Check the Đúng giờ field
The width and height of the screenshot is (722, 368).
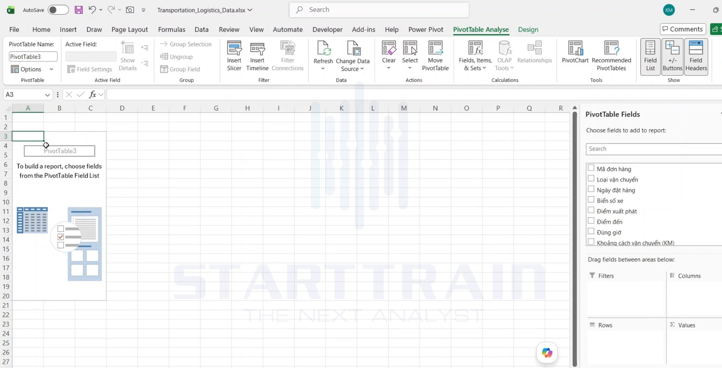(x=591, y=231)
